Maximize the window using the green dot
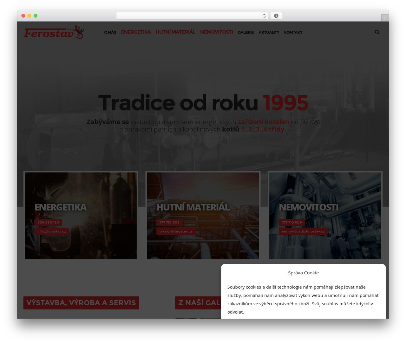406x343 pixels. [x=36, y=16]
